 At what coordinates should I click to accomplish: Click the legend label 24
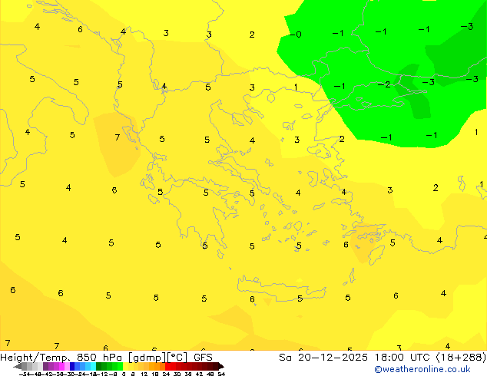166,374
